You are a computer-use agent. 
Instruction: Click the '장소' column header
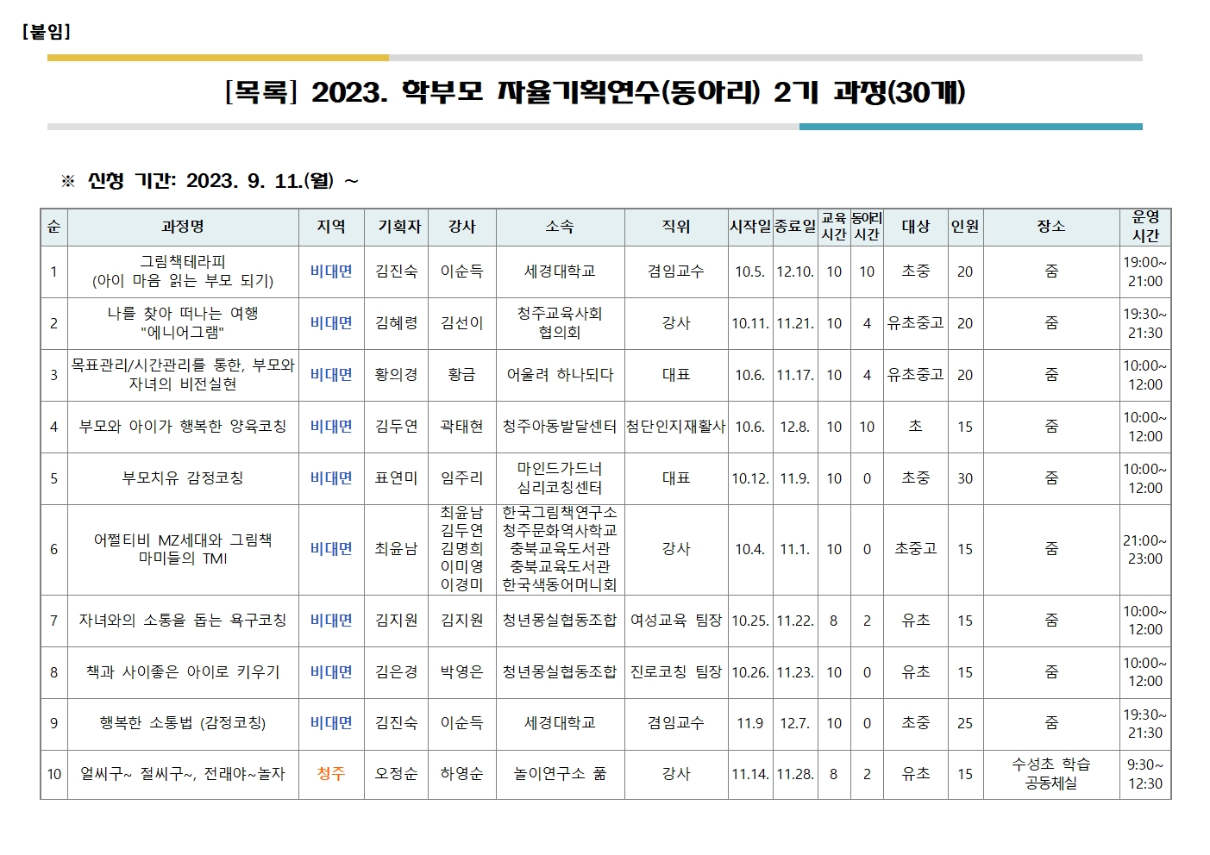click(1051, 227)
